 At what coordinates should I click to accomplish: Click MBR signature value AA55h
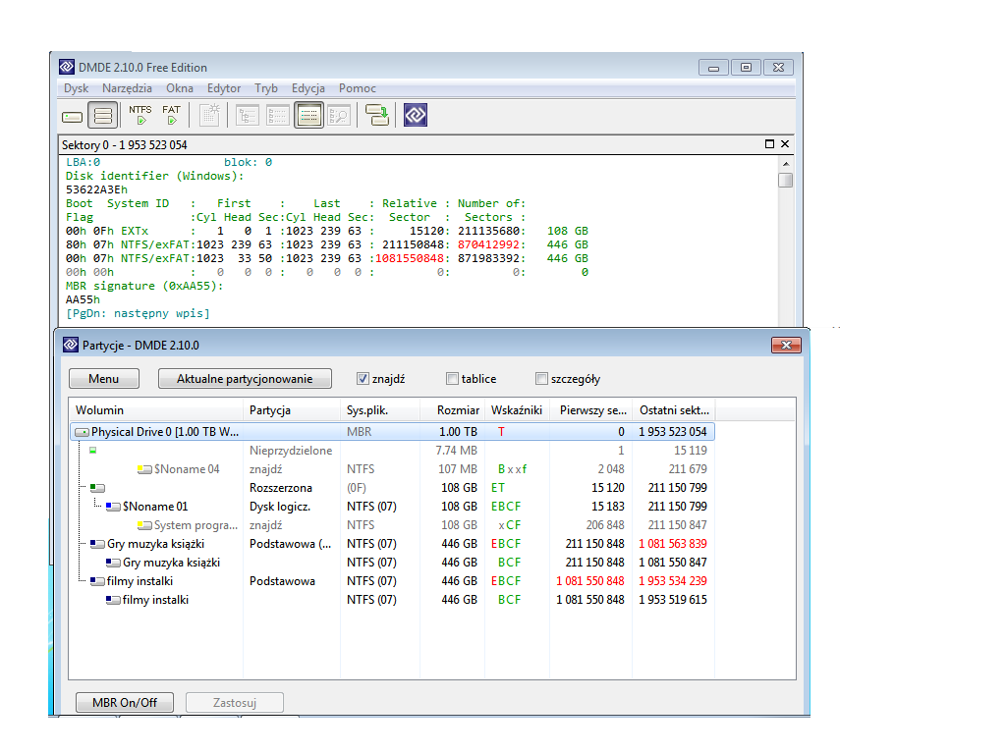83,300
